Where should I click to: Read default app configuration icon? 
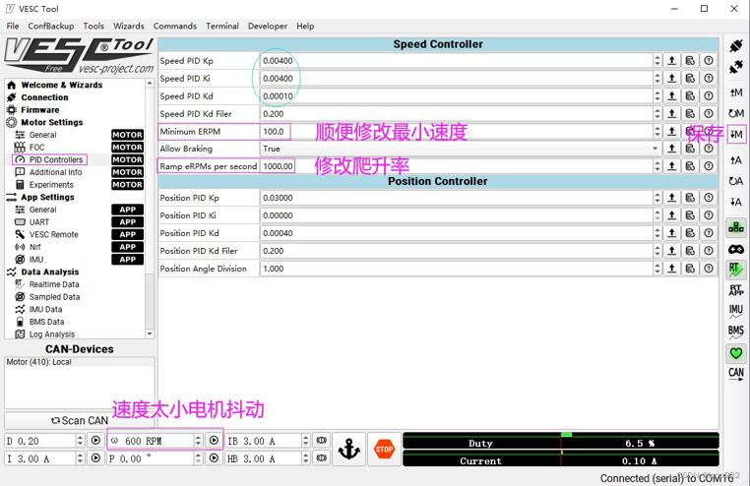pyautogui.click(x=735, y=181)
